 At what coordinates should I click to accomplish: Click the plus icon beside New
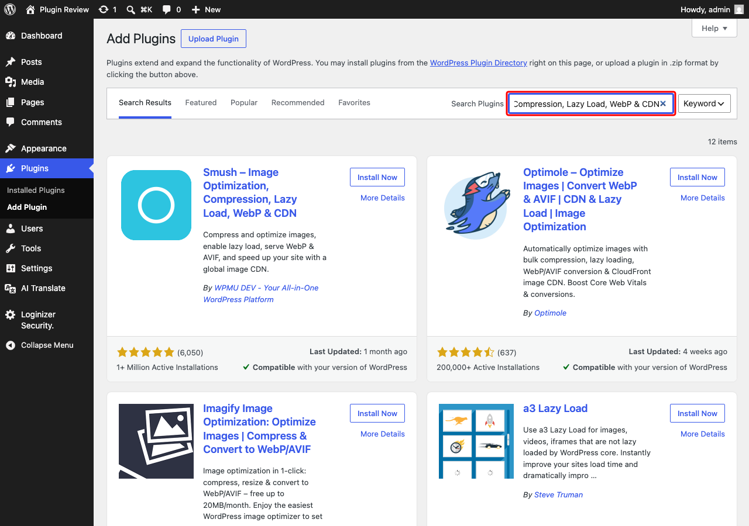(196, 9)
